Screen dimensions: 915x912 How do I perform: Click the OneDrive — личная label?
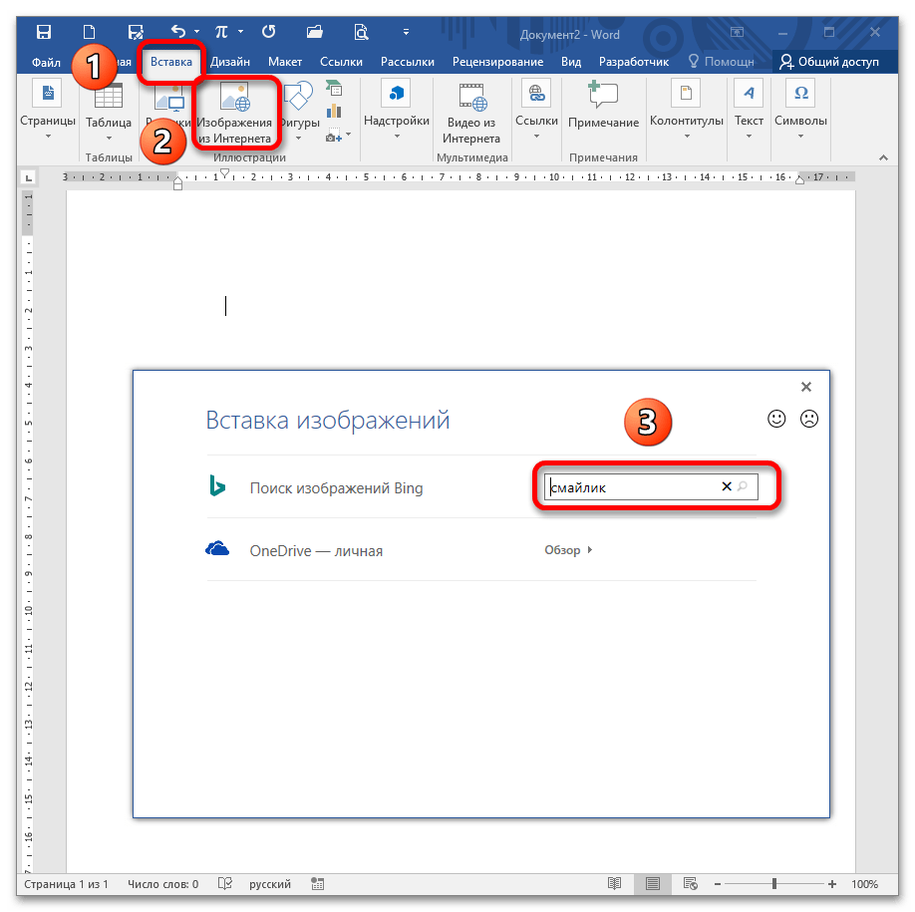(x=316, y=551)
